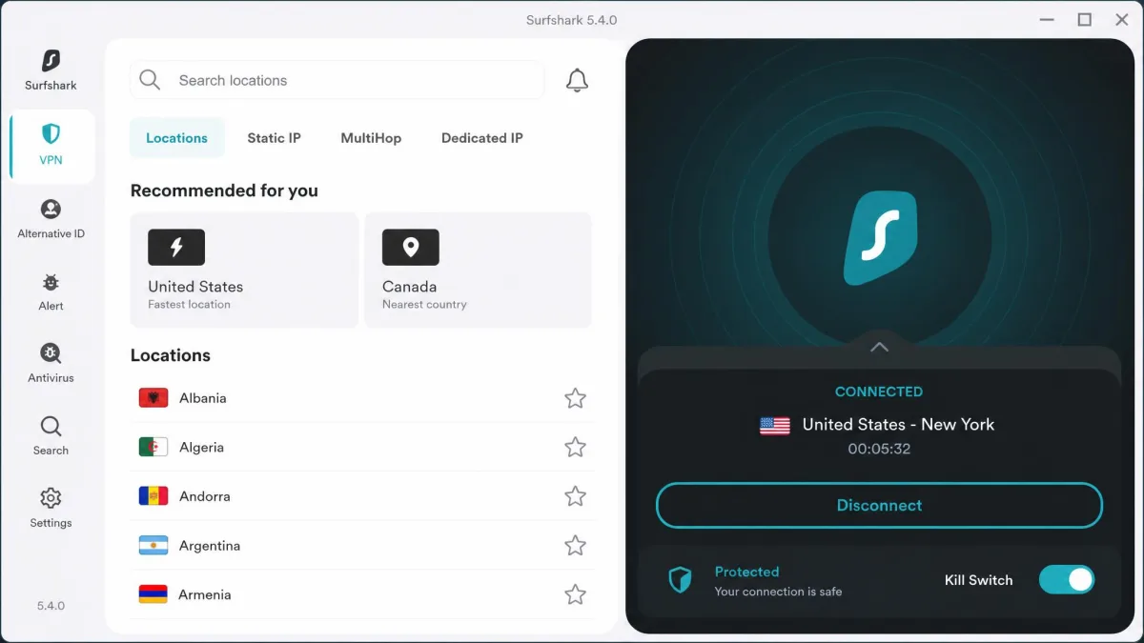Favorite Algeria with its star
The width and height of the screenshot is (1144, 643).
(575, 447)
